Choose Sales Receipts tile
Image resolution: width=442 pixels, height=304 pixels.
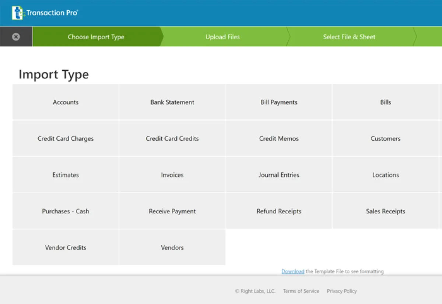pyautogui.click(x=386, y=211)
